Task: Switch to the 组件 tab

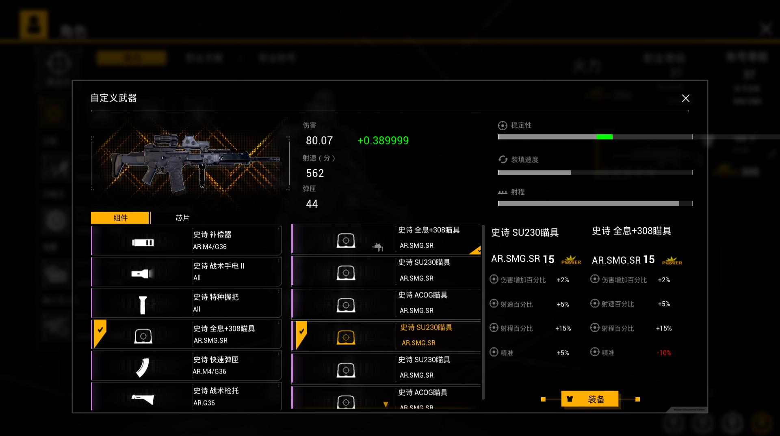Action: click(x=120, y=218)
